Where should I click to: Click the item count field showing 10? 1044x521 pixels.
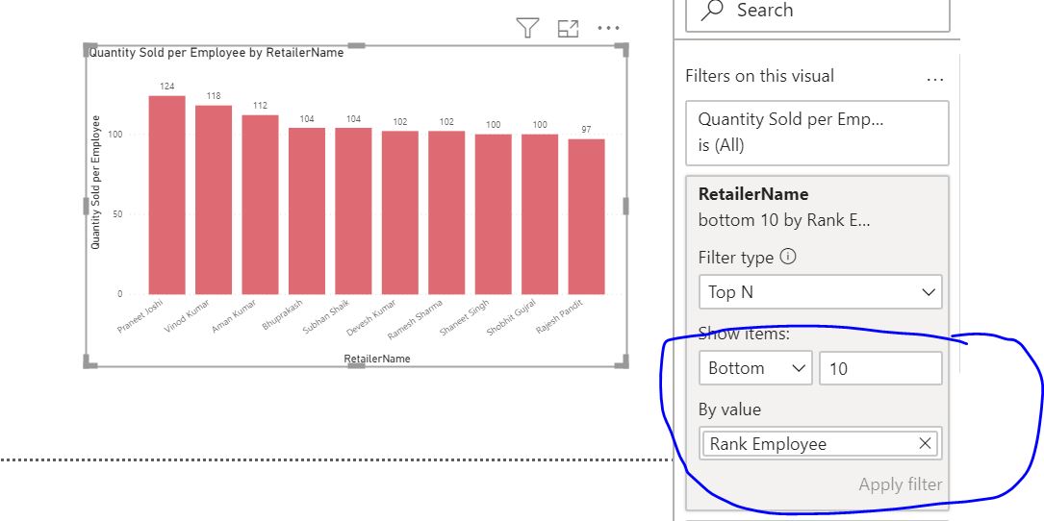[x=880, y=368]
